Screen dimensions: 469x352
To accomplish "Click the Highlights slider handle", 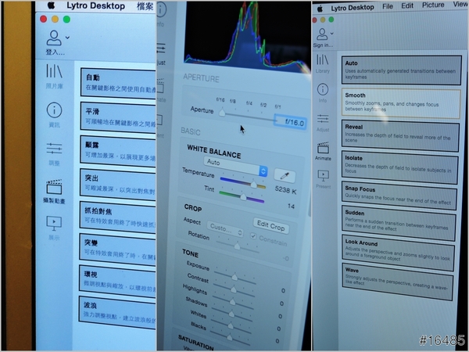I will 232,301.
